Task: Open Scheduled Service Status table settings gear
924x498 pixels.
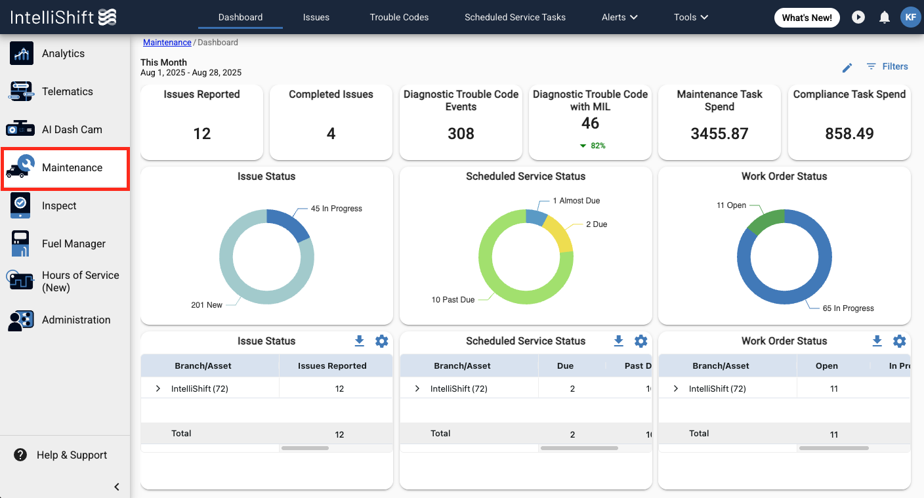Action: coord(641,341)
